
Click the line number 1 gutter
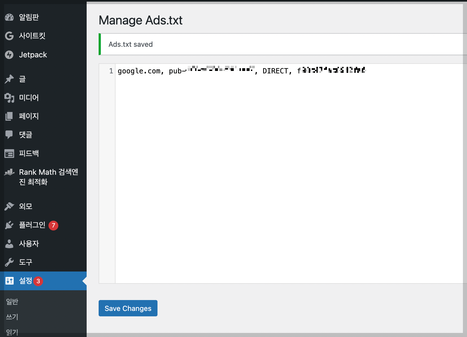pos(111,71)
